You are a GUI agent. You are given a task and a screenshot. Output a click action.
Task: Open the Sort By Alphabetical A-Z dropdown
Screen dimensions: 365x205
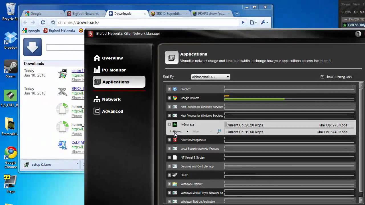[x=210, y=77]
